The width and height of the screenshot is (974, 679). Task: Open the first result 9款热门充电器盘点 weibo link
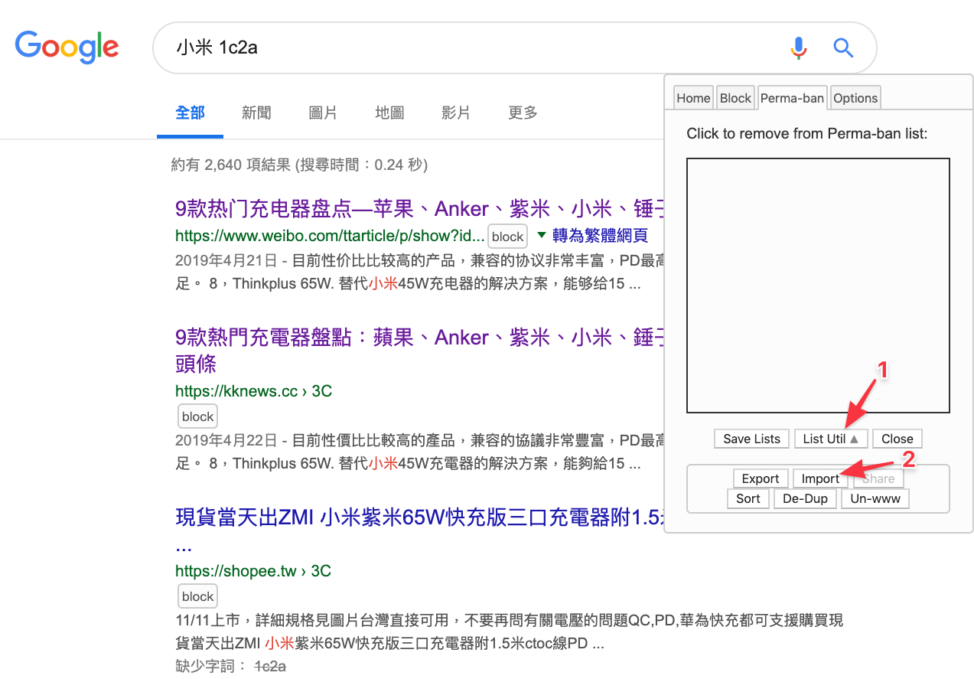pos(419,208)
